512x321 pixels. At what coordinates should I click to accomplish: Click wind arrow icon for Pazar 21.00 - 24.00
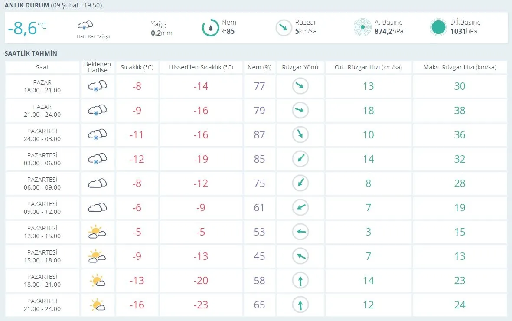click(300, 111)
